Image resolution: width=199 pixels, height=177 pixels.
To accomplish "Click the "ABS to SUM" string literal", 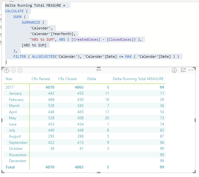I will pyautogui.click(x=43, y=39).
